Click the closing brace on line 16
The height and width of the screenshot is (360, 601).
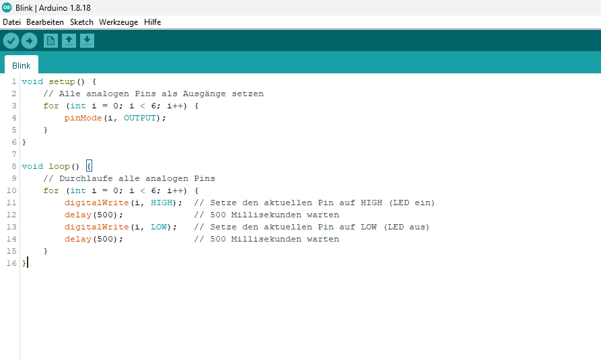point(24,263)
